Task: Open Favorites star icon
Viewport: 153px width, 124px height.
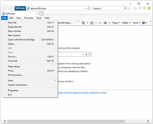Action: click(140, 8)
